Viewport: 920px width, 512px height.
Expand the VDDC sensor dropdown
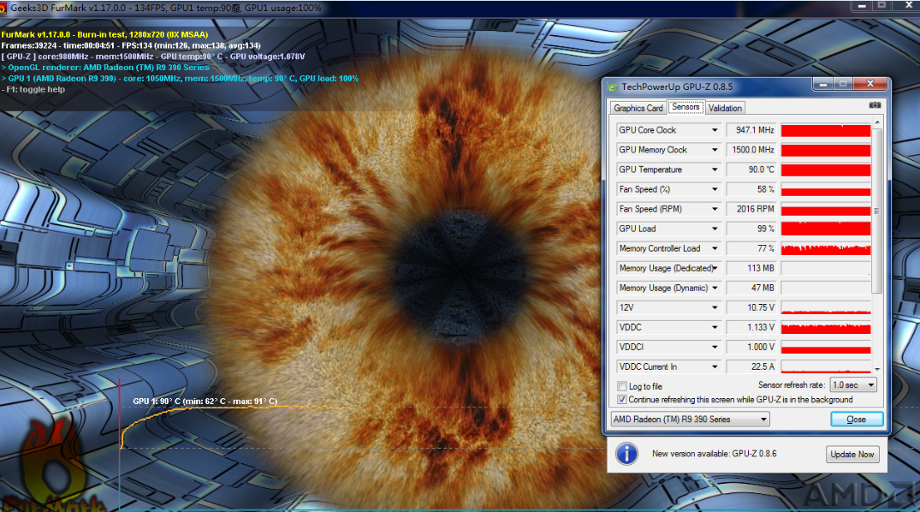(x=715, y=328)
